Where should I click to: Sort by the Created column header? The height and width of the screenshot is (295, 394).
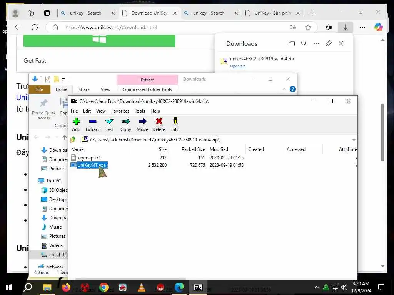265,149
